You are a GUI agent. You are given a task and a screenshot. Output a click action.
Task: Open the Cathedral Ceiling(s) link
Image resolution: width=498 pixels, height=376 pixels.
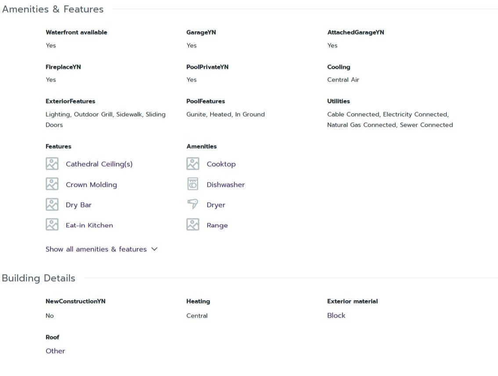point(99,164)
